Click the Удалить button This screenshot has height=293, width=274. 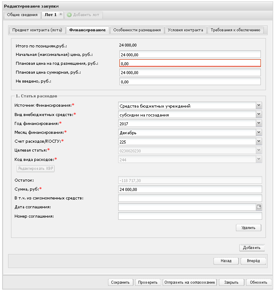pyautogui.click(x=249, y=228)
